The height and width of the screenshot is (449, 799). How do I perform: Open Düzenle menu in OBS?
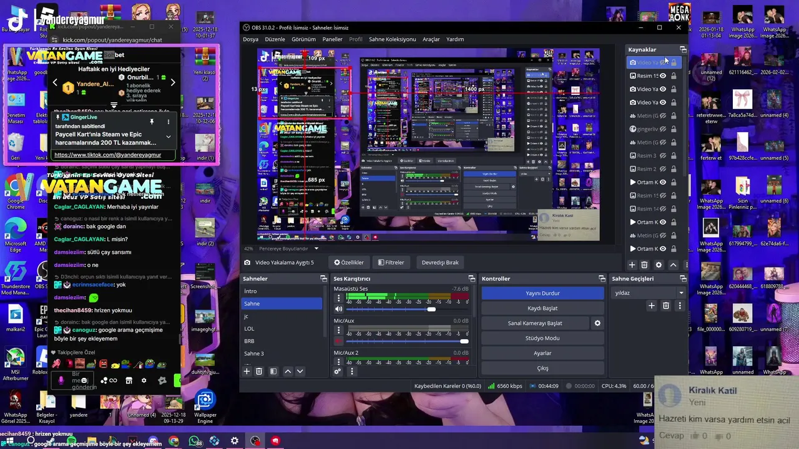click(x=275, y=39)
